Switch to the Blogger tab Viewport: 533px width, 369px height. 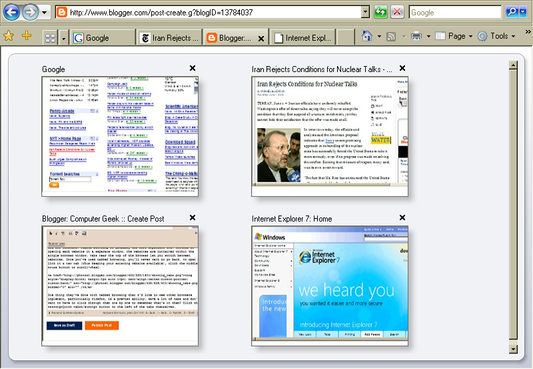pos(229,38)
